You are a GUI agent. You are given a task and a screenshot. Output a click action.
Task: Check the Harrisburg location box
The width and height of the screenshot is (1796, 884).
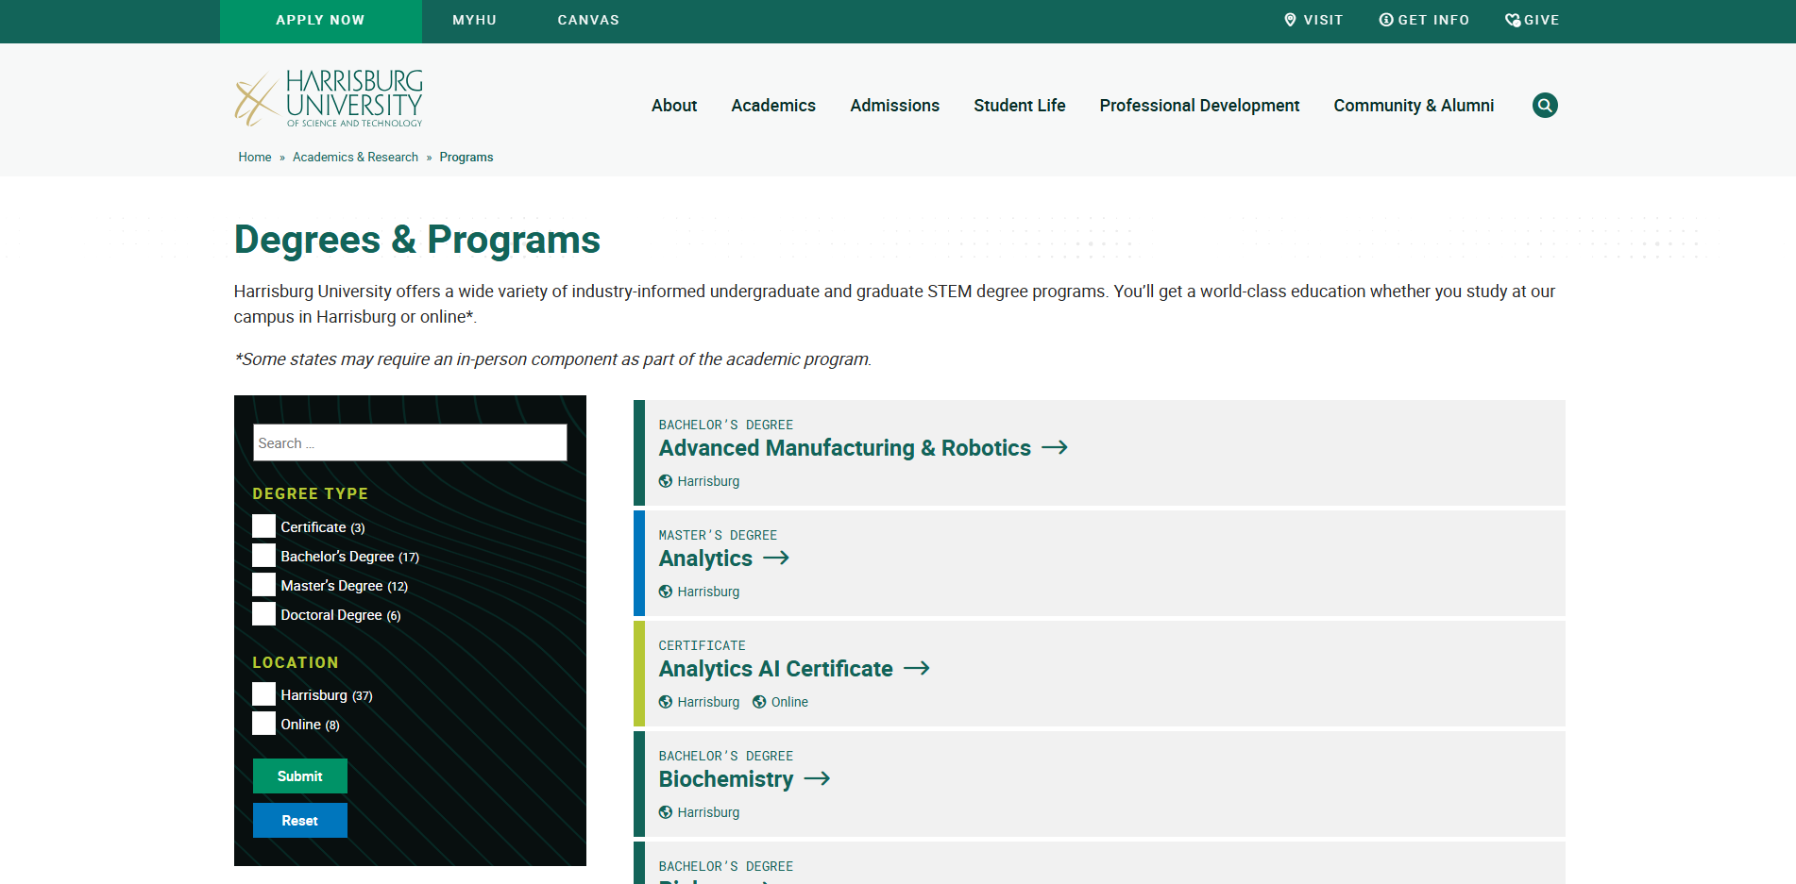pyautogui.click(x=263, y=694)
